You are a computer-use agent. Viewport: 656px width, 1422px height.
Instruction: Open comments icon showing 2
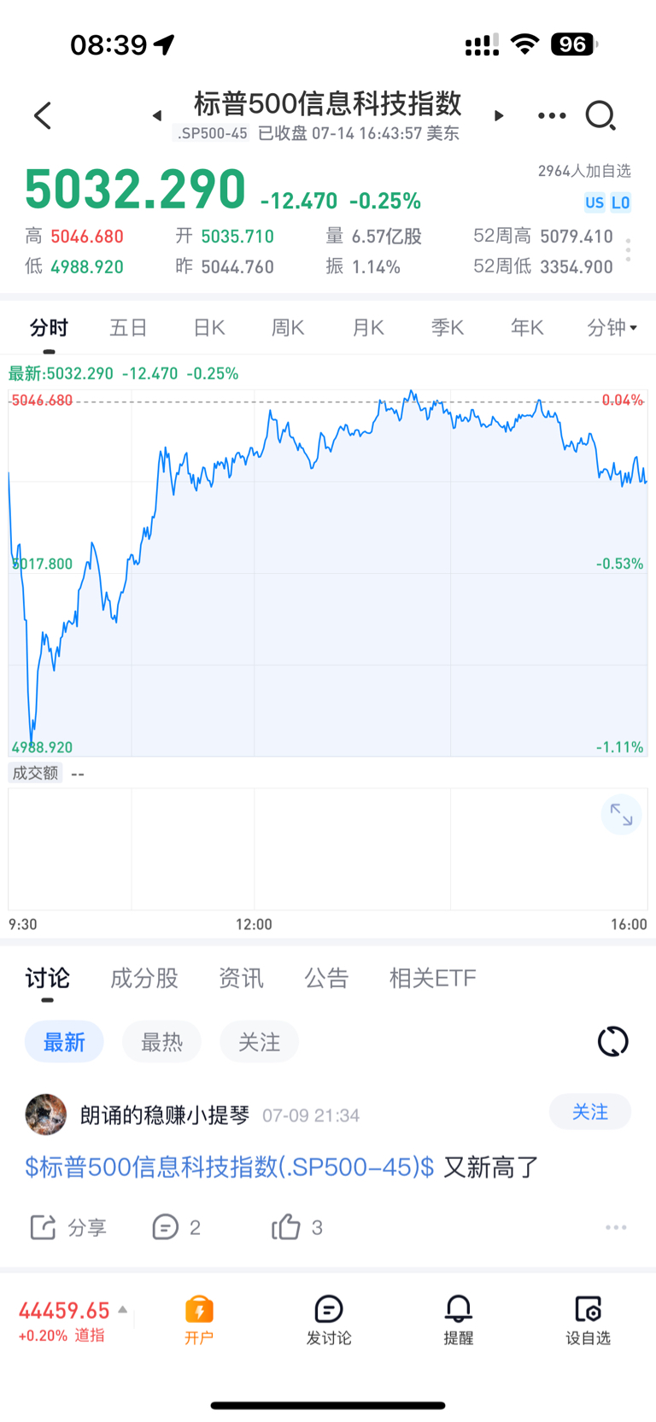coord(165,1227)
